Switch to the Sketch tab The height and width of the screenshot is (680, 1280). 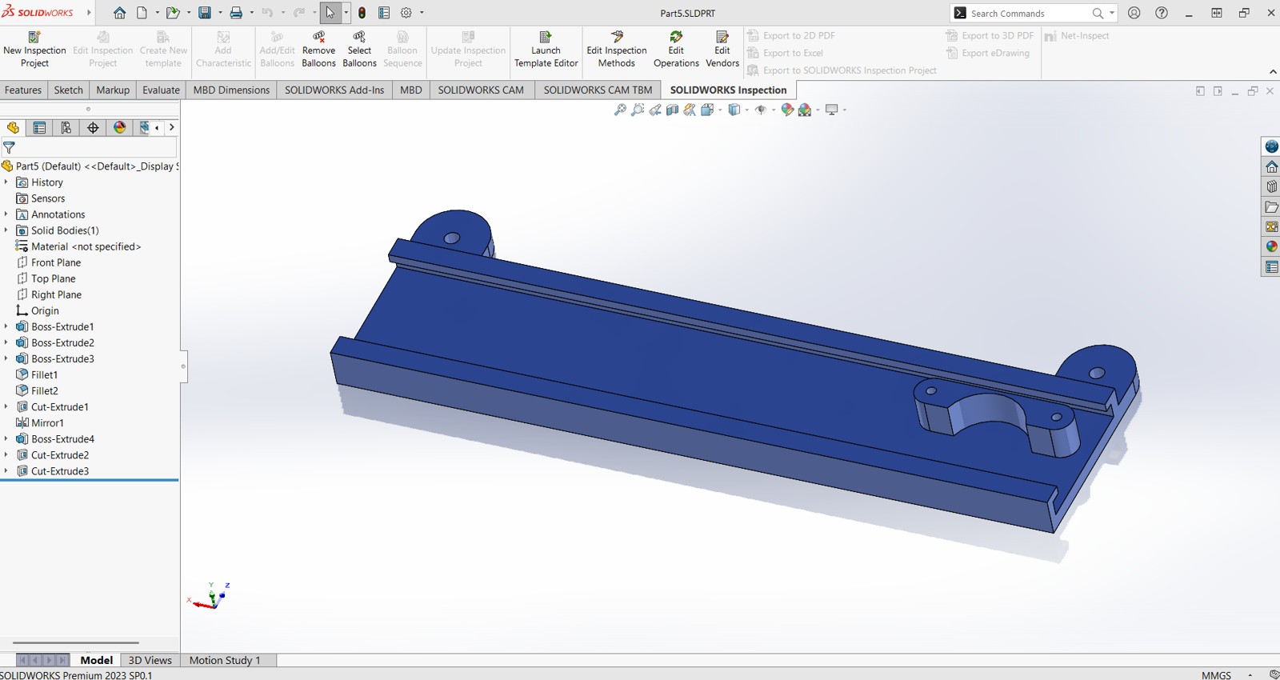pyautogui.click(x=68, y=90)
